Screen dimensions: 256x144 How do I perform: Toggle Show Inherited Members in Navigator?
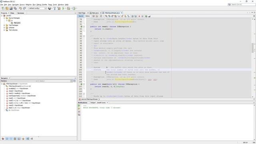[3, 139]
